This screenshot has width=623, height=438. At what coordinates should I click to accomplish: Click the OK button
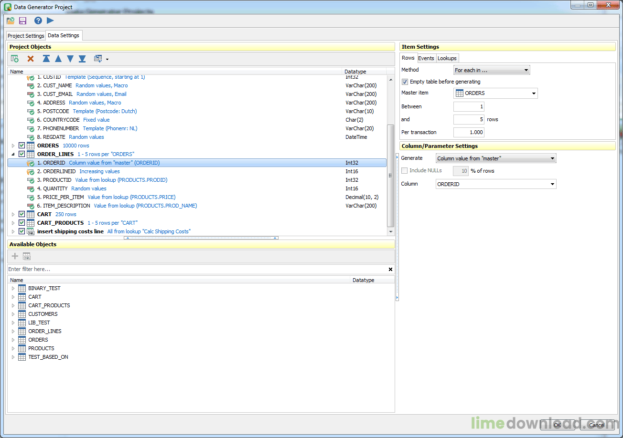pos(558,425)
